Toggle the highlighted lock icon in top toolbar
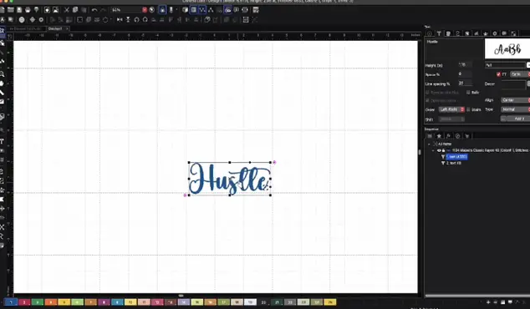 [162, 10]
